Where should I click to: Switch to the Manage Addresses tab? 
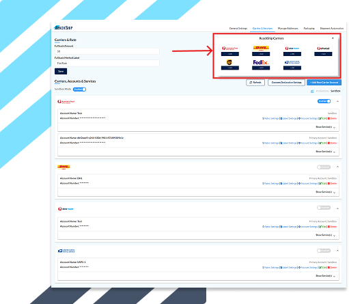click(x=288, y=29)
